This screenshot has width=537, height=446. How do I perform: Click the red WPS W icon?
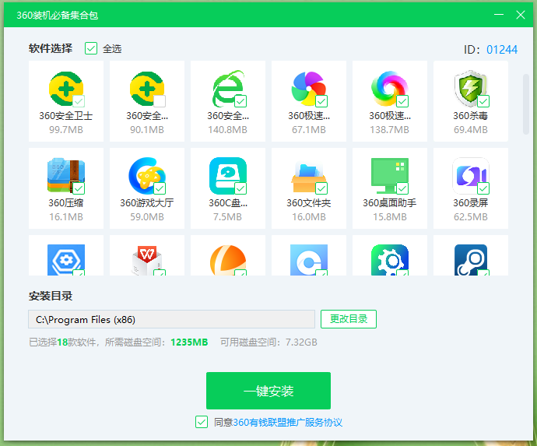(147, 260)
